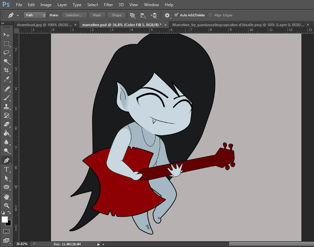Open the Path tool mode dropdown
314x247 pixels.
coord(35,15)
